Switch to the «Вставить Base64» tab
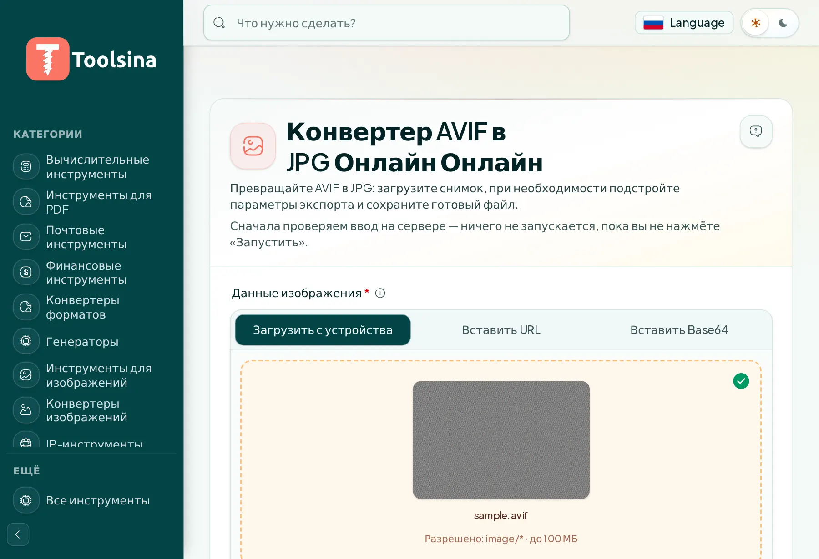Viewport: 819px width, 559px height. coord(679,330)
